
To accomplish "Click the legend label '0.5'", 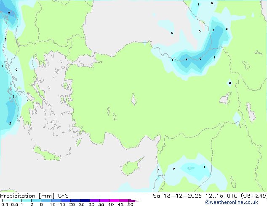I will 14,204.
